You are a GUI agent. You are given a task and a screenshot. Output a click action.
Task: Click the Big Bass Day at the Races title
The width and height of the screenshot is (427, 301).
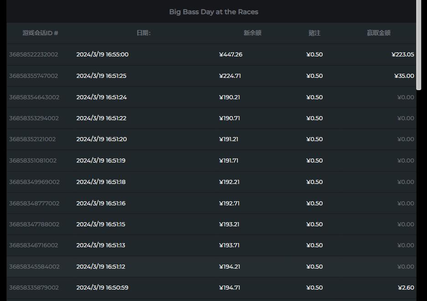[x=214, y=12]
